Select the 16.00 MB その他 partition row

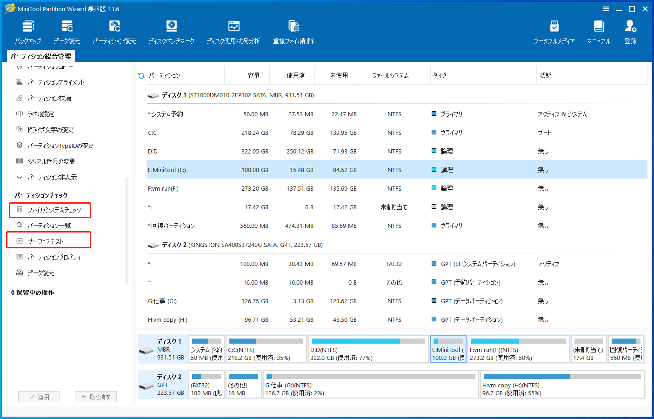(397, 282)
